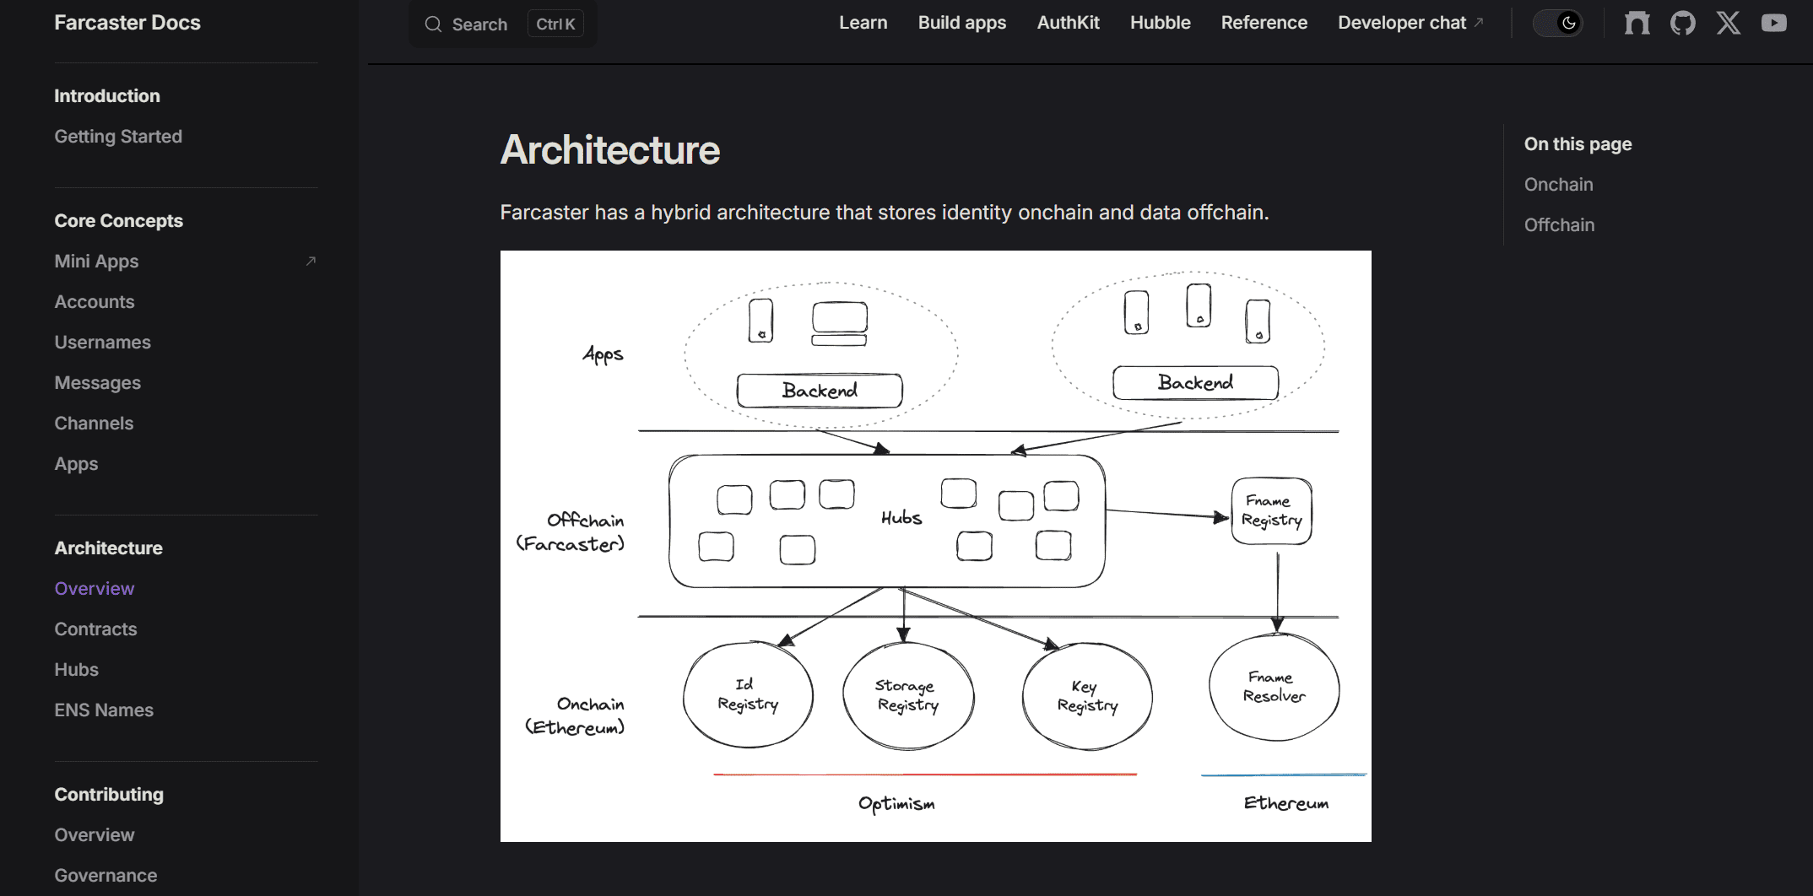Screen dimensions: 1813x896
Task: Open Messages page in sidebar
Action: click(x=97, y=383)
